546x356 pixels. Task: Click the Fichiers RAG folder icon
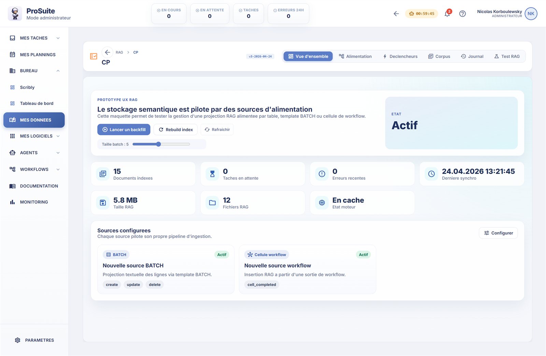tap(212, 203)
